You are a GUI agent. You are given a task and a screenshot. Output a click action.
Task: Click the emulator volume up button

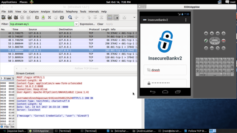coord(218,33)
